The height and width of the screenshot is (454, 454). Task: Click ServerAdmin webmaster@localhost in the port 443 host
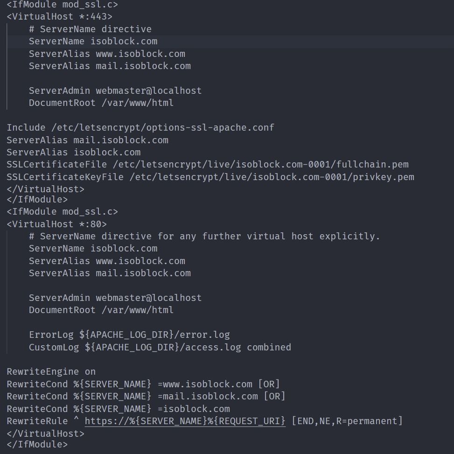click(x=115, y=91)
